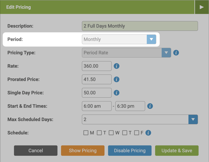This screenshot has width=209, height=162.
Task: Click the end time field '6:30 pm'
Action: click(130, 106)
